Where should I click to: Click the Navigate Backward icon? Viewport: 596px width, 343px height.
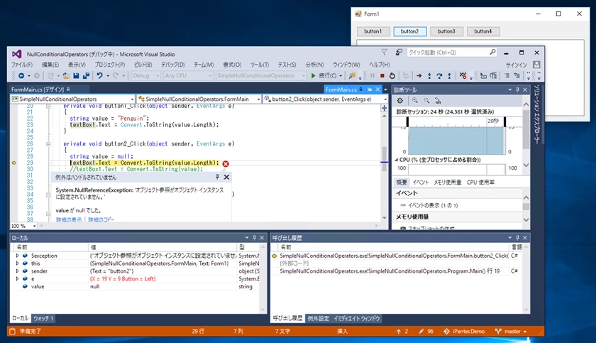coord(21,76)
